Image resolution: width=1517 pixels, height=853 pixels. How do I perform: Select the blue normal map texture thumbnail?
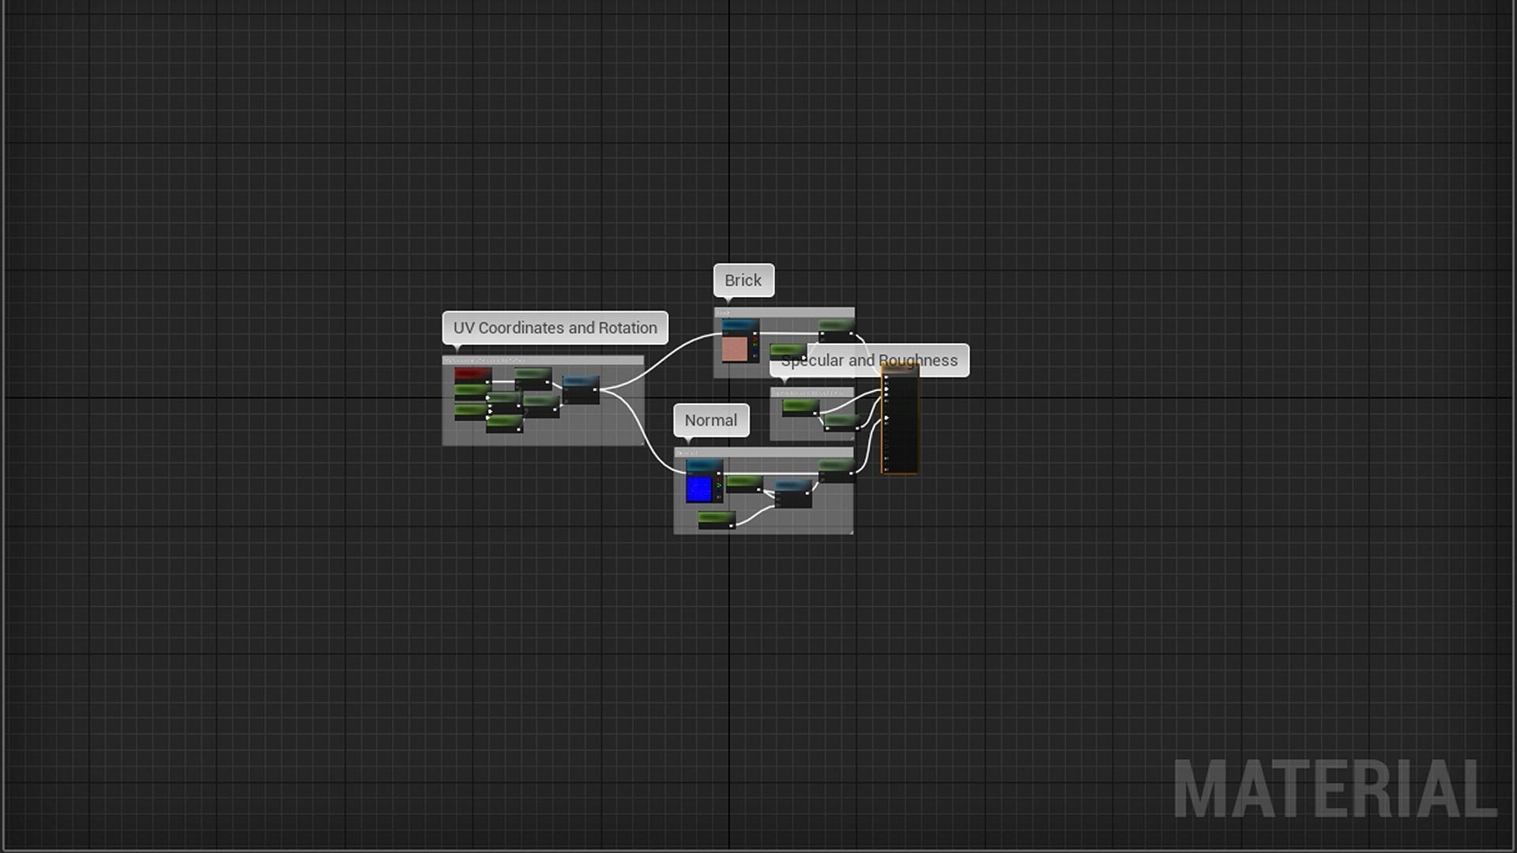point(699,489)
